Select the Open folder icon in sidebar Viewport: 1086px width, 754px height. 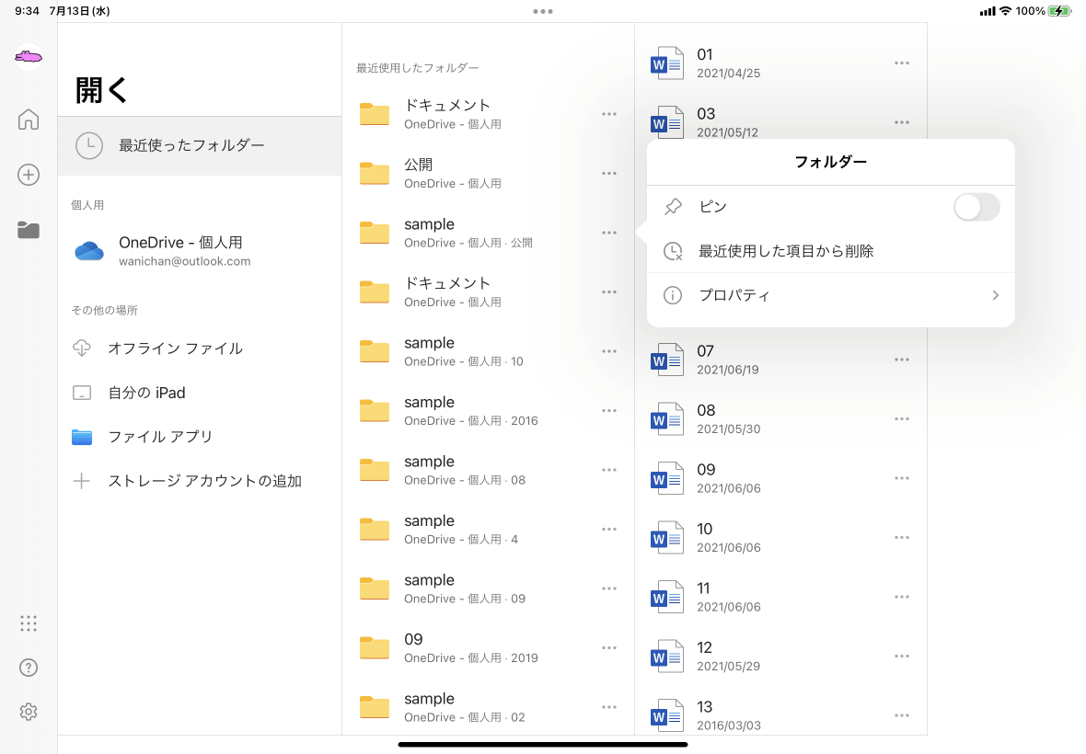[29, 230]
